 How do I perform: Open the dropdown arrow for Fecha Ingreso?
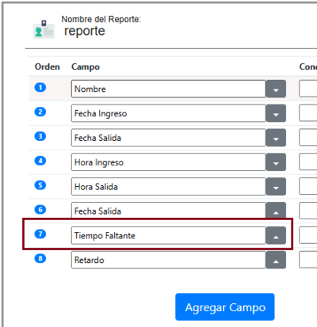[276, 113]
